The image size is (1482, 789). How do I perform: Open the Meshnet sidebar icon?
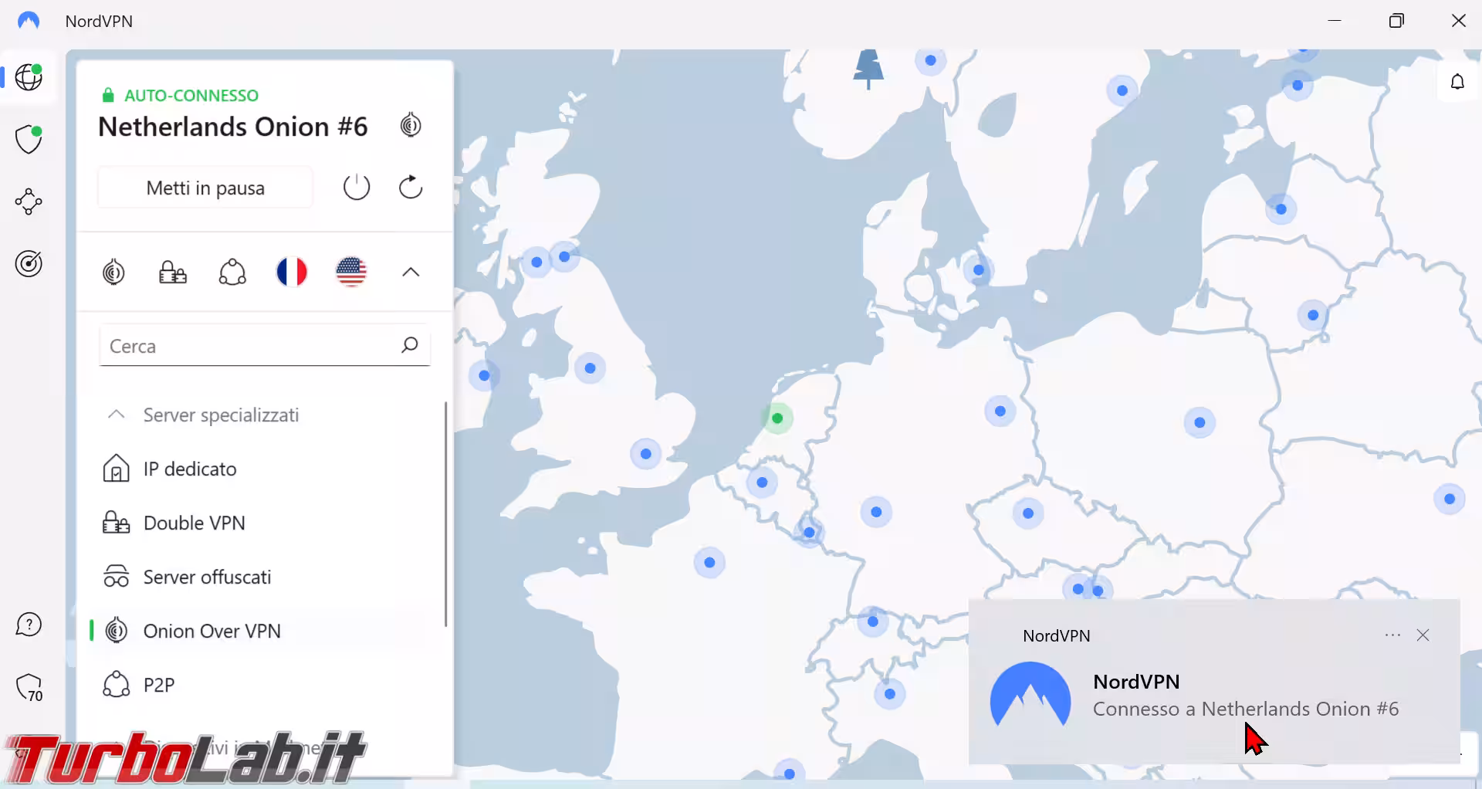(29, 201)
